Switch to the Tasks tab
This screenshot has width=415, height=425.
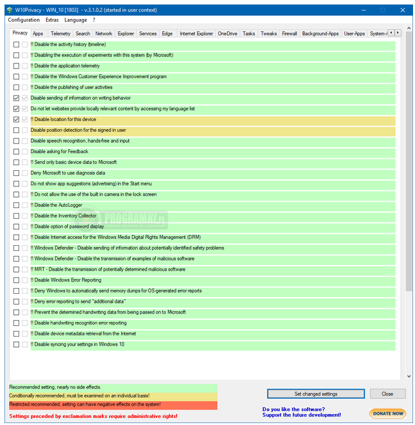click(x=248, y=34)
